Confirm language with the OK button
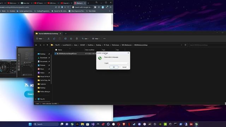226x127 pixels. tap(114, 67)
